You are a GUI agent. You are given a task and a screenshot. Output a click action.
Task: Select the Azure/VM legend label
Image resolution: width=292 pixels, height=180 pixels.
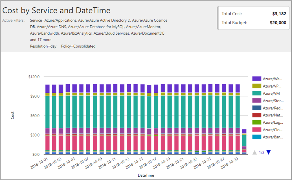pos(271,93)
